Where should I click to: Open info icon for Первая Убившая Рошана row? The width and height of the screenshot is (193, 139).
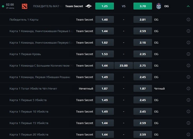[188, 77]
